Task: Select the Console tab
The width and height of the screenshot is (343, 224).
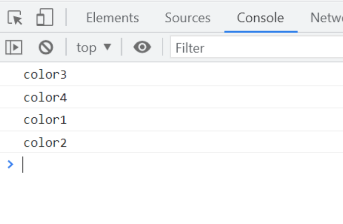Action: click(260, 18)
